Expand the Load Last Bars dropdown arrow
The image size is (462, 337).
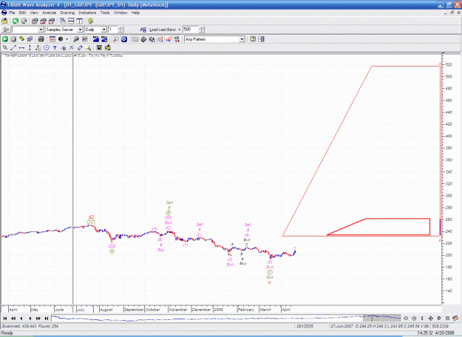click(180, 30)
